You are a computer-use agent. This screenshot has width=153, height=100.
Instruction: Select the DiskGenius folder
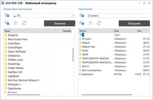(x=12, y=56)
